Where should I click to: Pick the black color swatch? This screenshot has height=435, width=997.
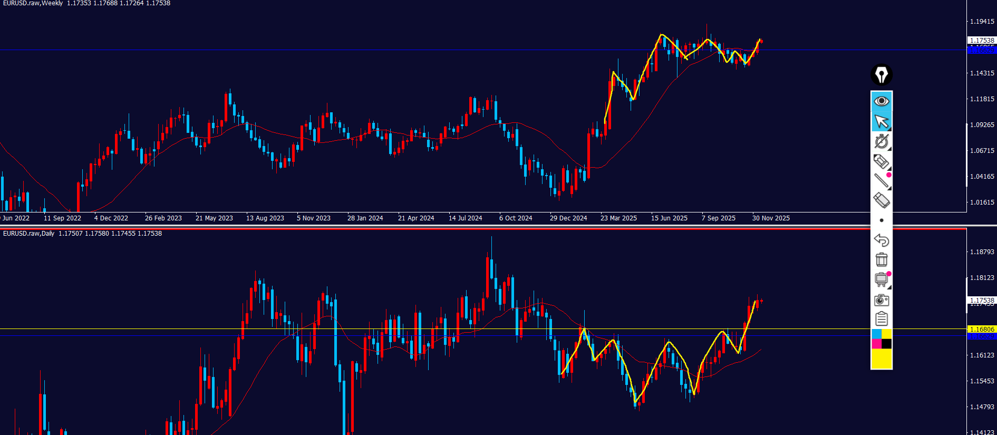[x=887, y=344]
